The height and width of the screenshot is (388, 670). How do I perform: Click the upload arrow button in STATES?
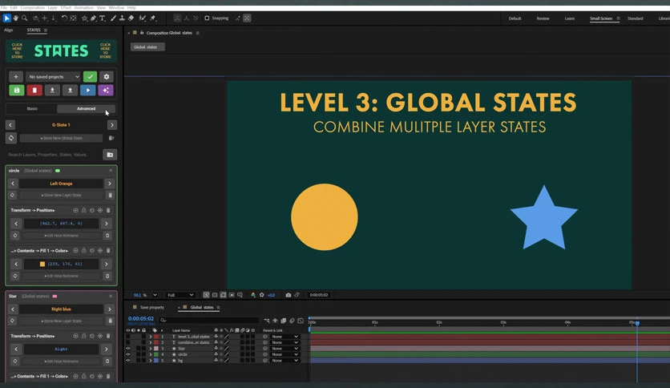tap(70, 90)
